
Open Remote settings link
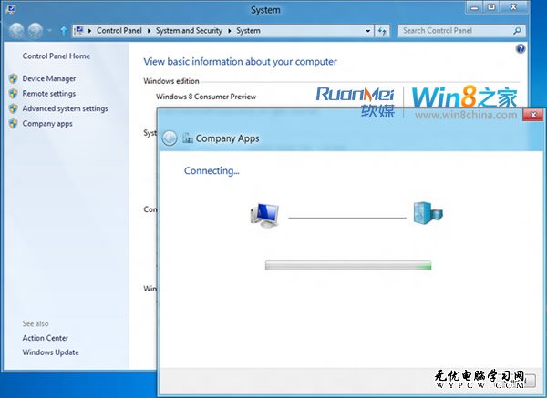(x=49, y=94)
